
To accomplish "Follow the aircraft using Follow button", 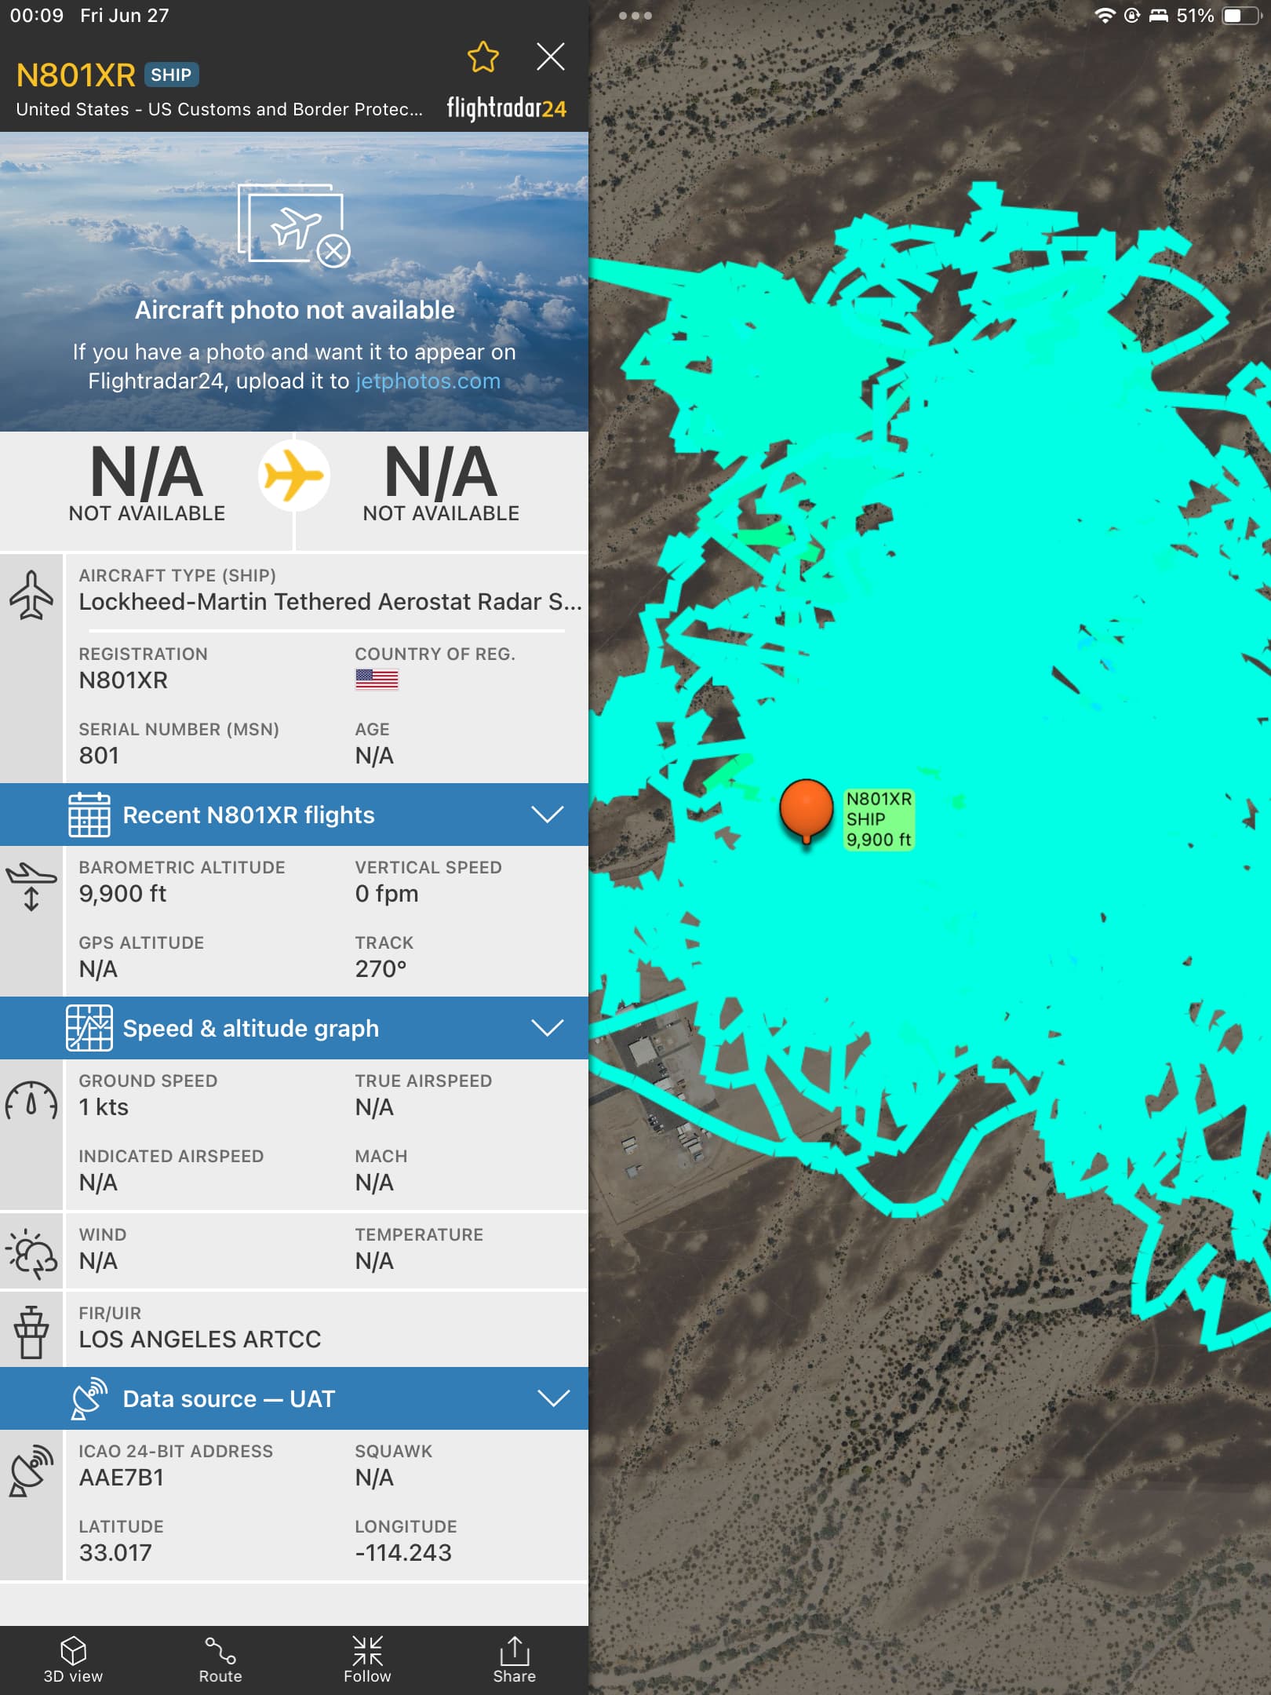I will [367, 1660].
